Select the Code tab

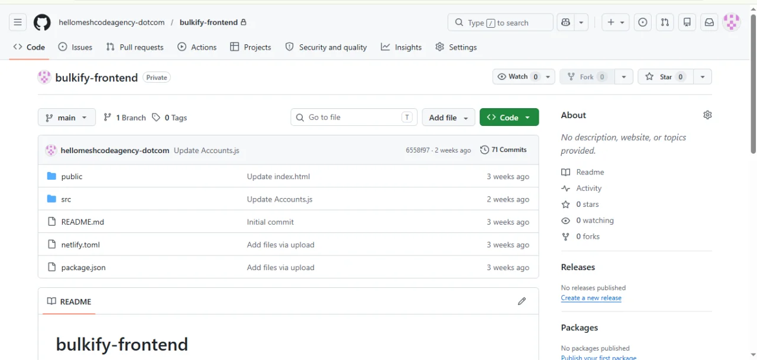click(29, 47)
